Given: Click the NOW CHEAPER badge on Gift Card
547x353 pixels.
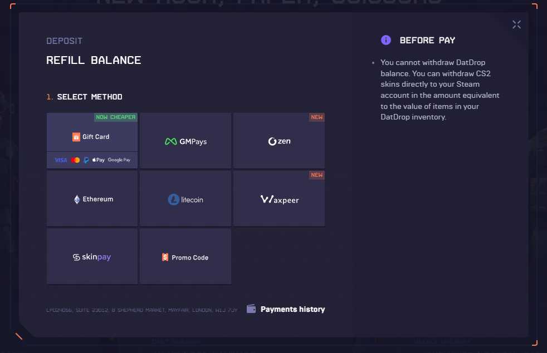Looking at the screenshot, I should tap(116, 117).
